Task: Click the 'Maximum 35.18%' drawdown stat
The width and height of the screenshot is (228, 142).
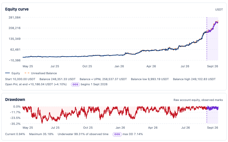Action: [41, 134]
